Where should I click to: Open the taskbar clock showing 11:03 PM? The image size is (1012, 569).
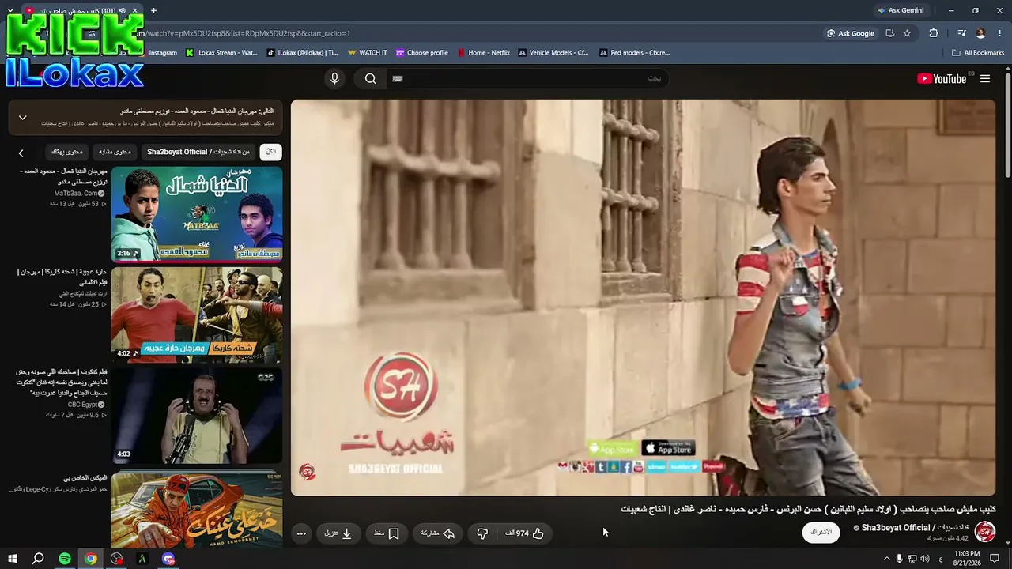click(x=967, y=558)
